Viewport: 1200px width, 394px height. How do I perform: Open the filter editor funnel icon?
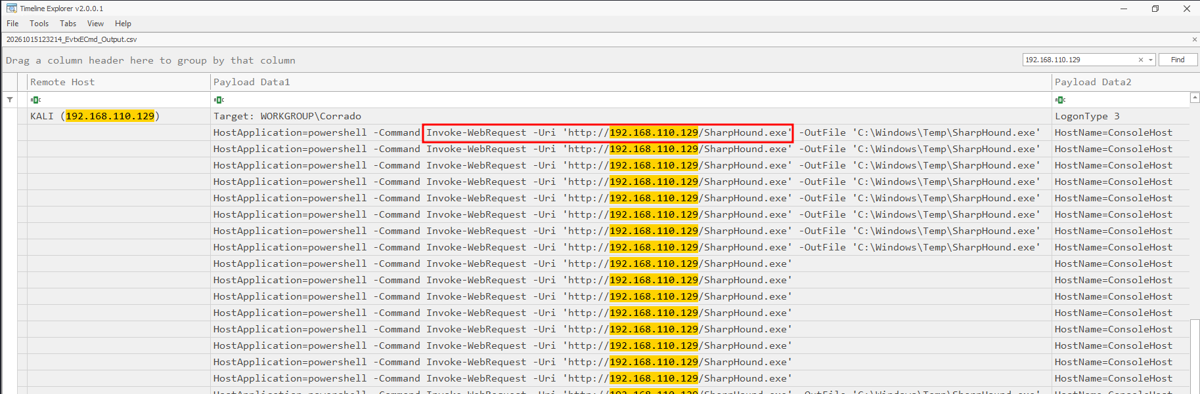[x=10, y=100]
